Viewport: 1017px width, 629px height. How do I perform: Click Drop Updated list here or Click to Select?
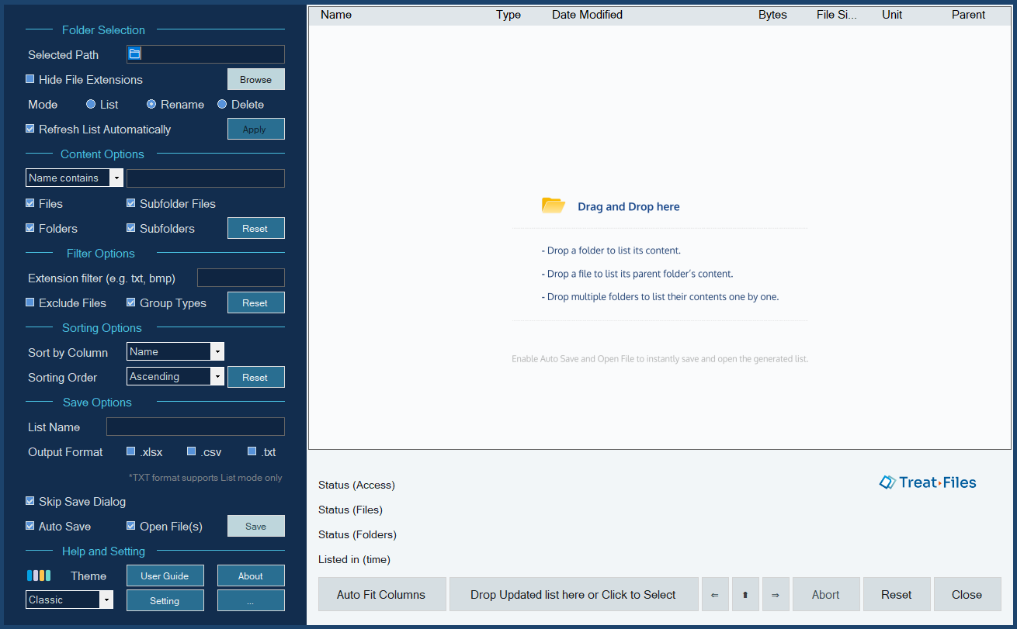click(574, 595)
